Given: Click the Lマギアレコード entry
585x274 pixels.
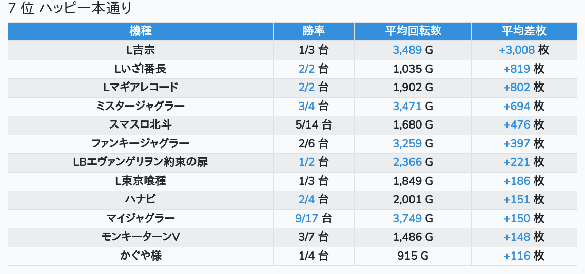Looking at the screenshot, I should click(x=141, y=88).
